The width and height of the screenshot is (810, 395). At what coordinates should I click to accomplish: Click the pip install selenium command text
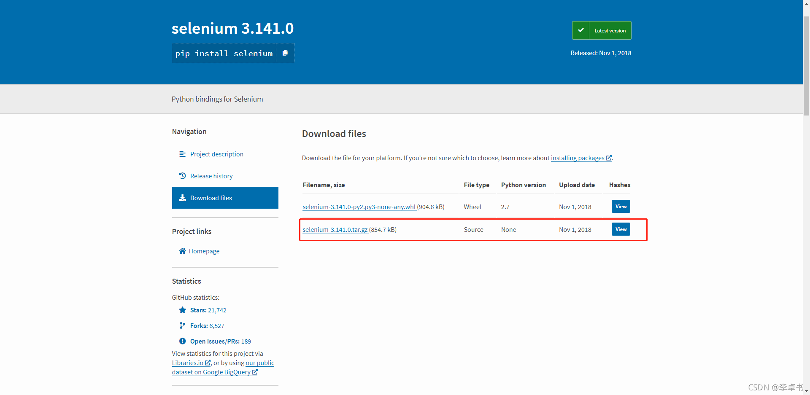(224, 53)
